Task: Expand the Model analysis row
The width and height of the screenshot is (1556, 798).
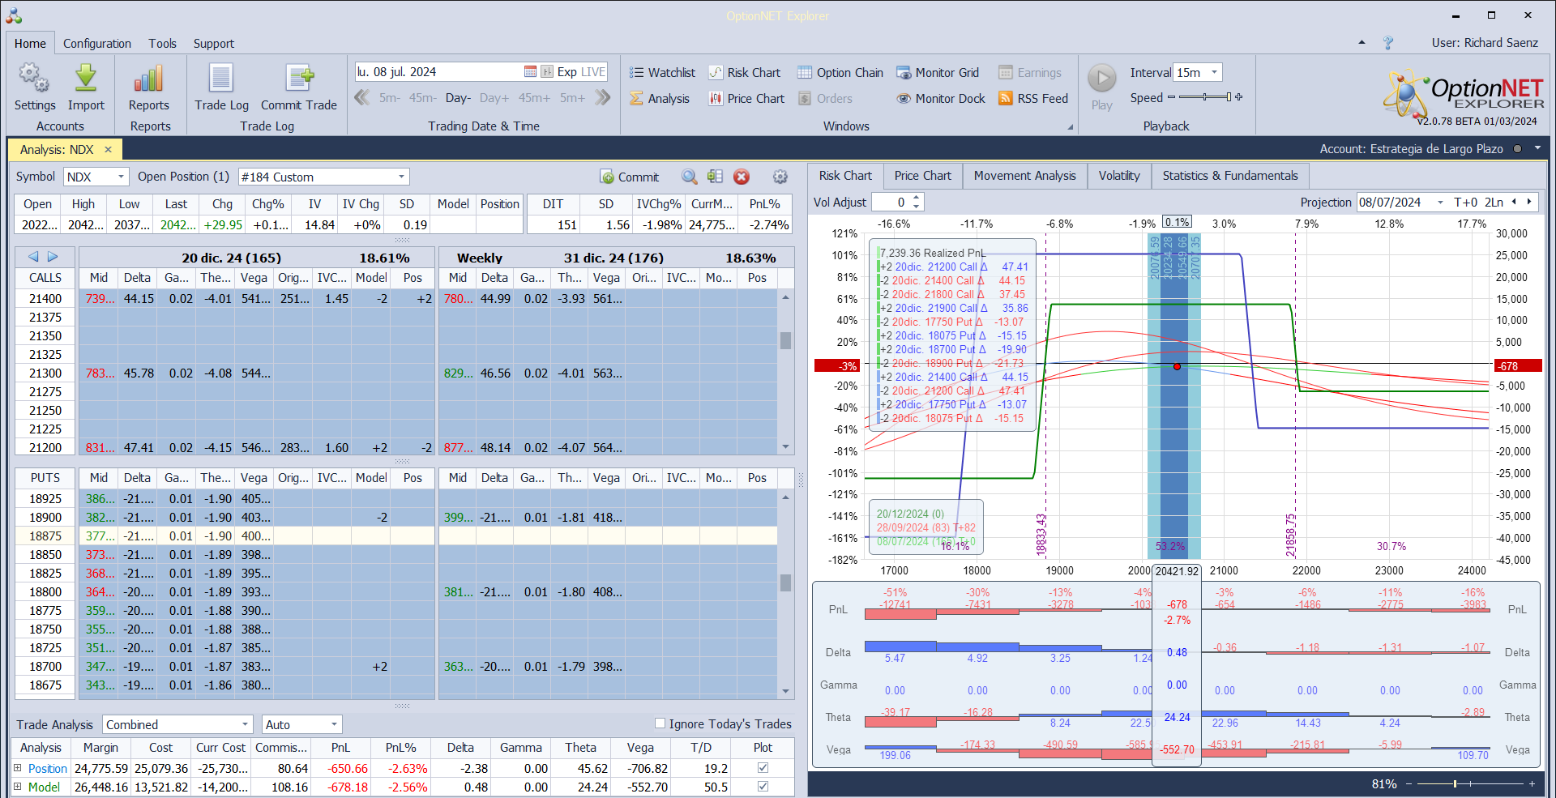Action: 17,787
